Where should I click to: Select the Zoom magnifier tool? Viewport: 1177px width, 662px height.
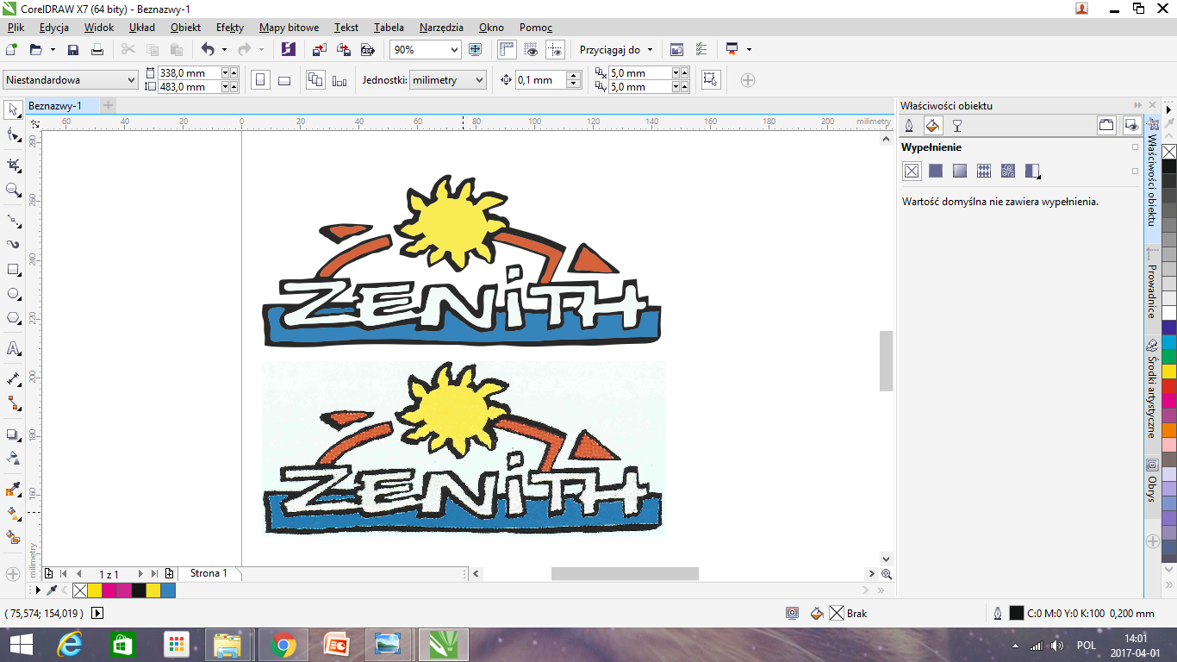pyautogui.click(x=13, y=190)
